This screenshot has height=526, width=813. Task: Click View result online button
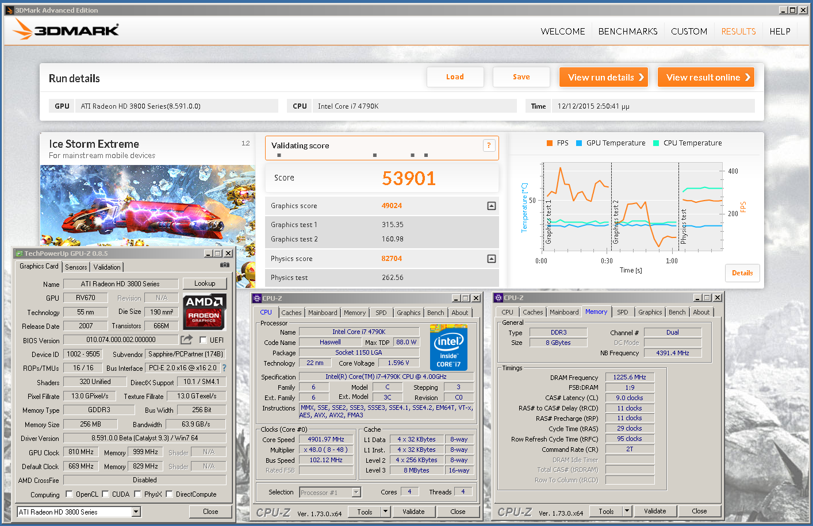click(x=706, y=77)
